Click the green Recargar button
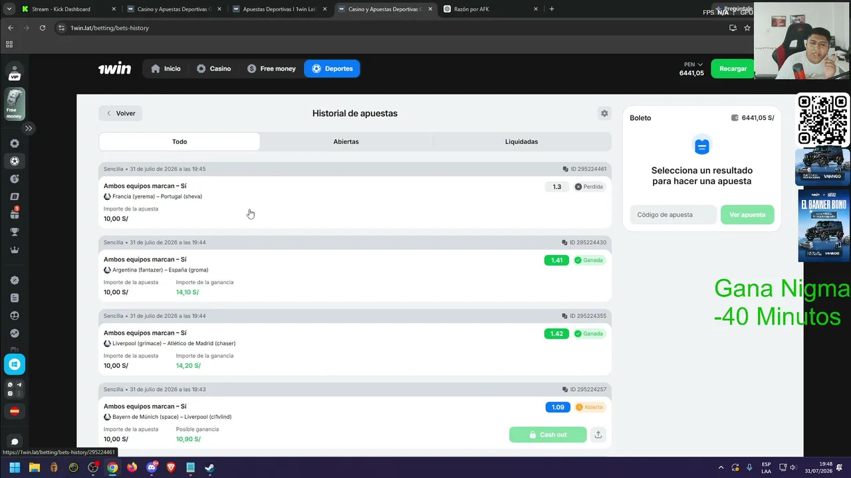Screen dimensions: 851x478 (733, 68)
